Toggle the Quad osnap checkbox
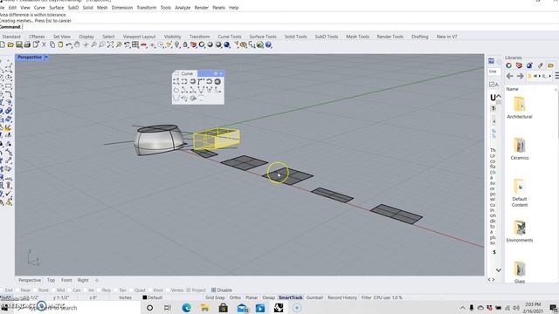559x314 pixels. 131,290
